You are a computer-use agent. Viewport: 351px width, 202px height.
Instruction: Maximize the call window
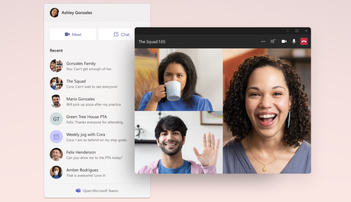(297, 31)
